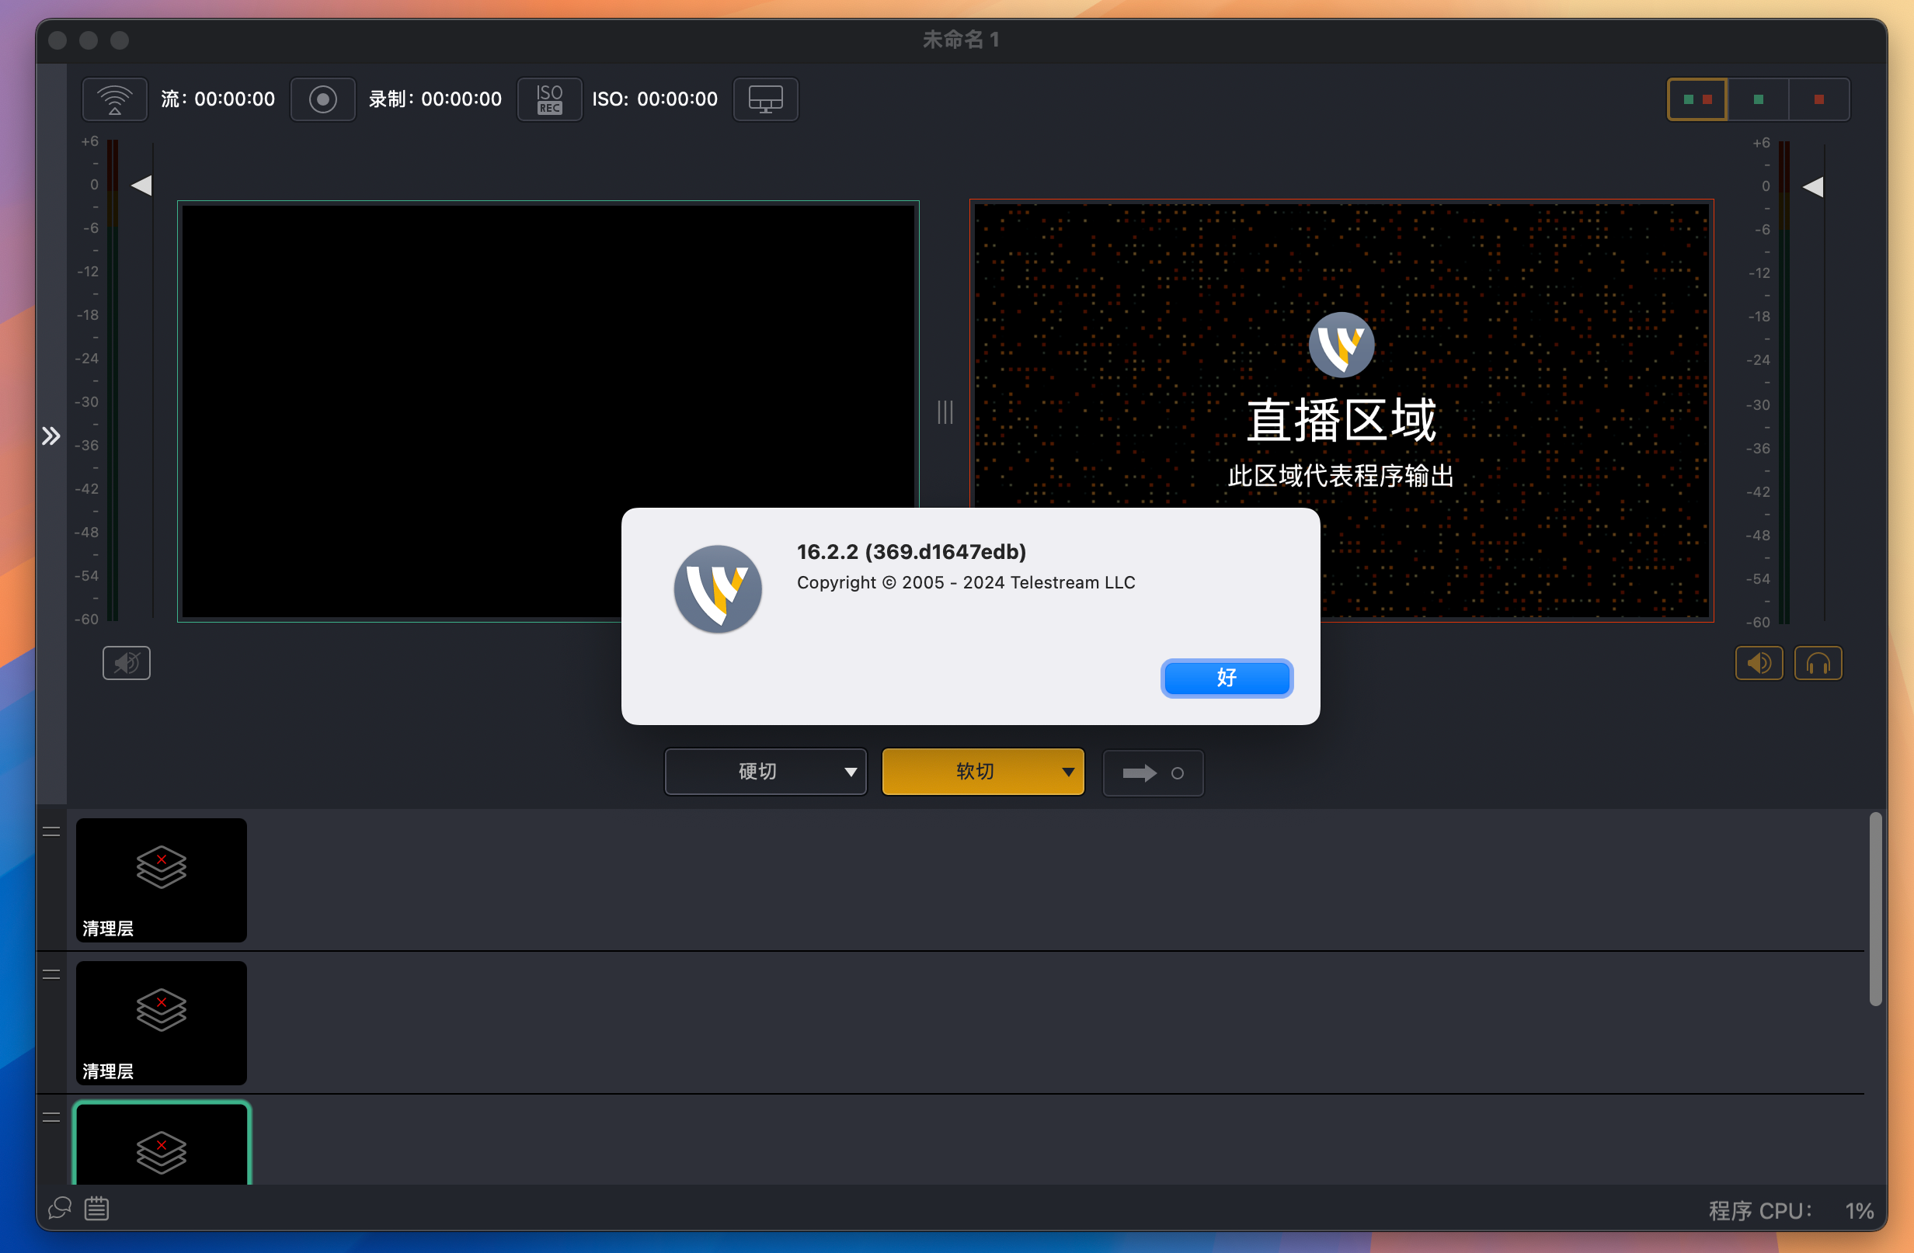
Task: Select the second 清理层 clear layer shot
Action: coord(162,1023)
